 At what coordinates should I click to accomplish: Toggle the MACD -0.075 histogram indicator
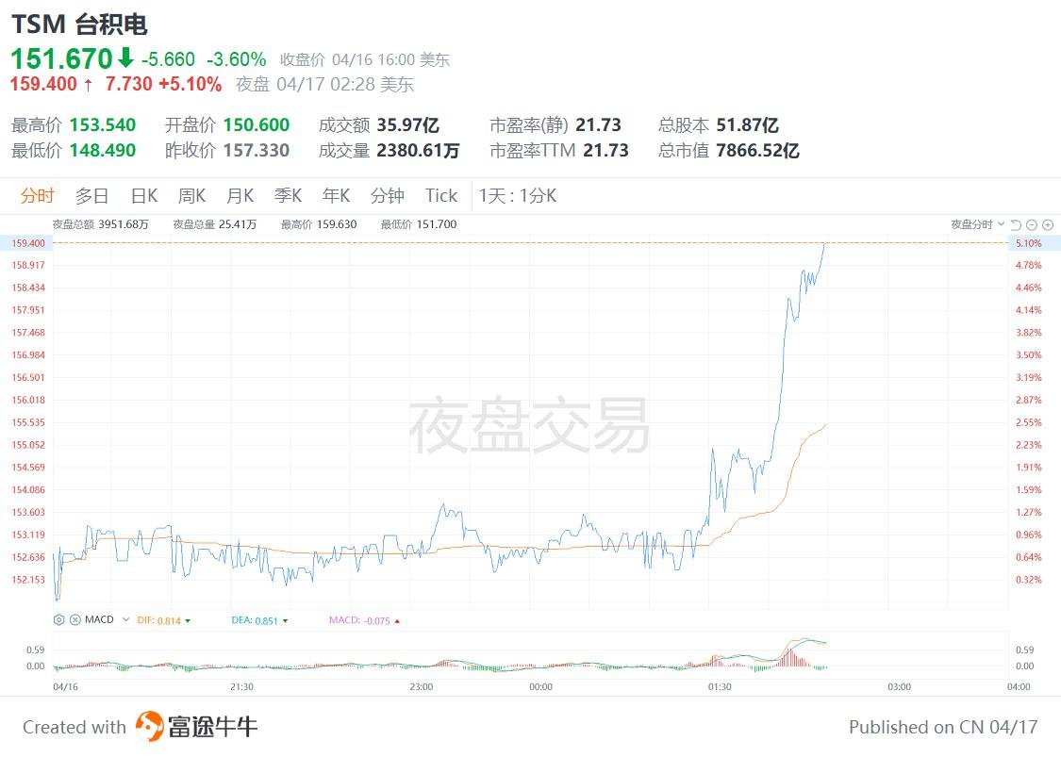coord(365,620)
